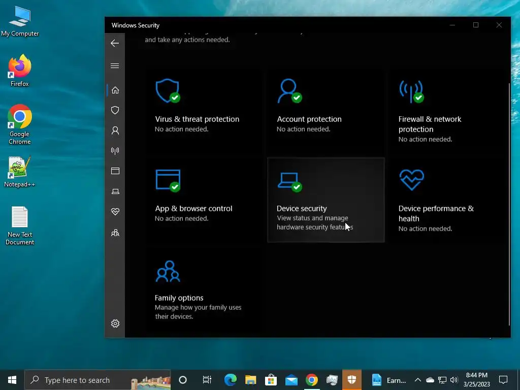Click the large App & browser control icon
Screen dimensions: 520x390
[x=168, y=180]
